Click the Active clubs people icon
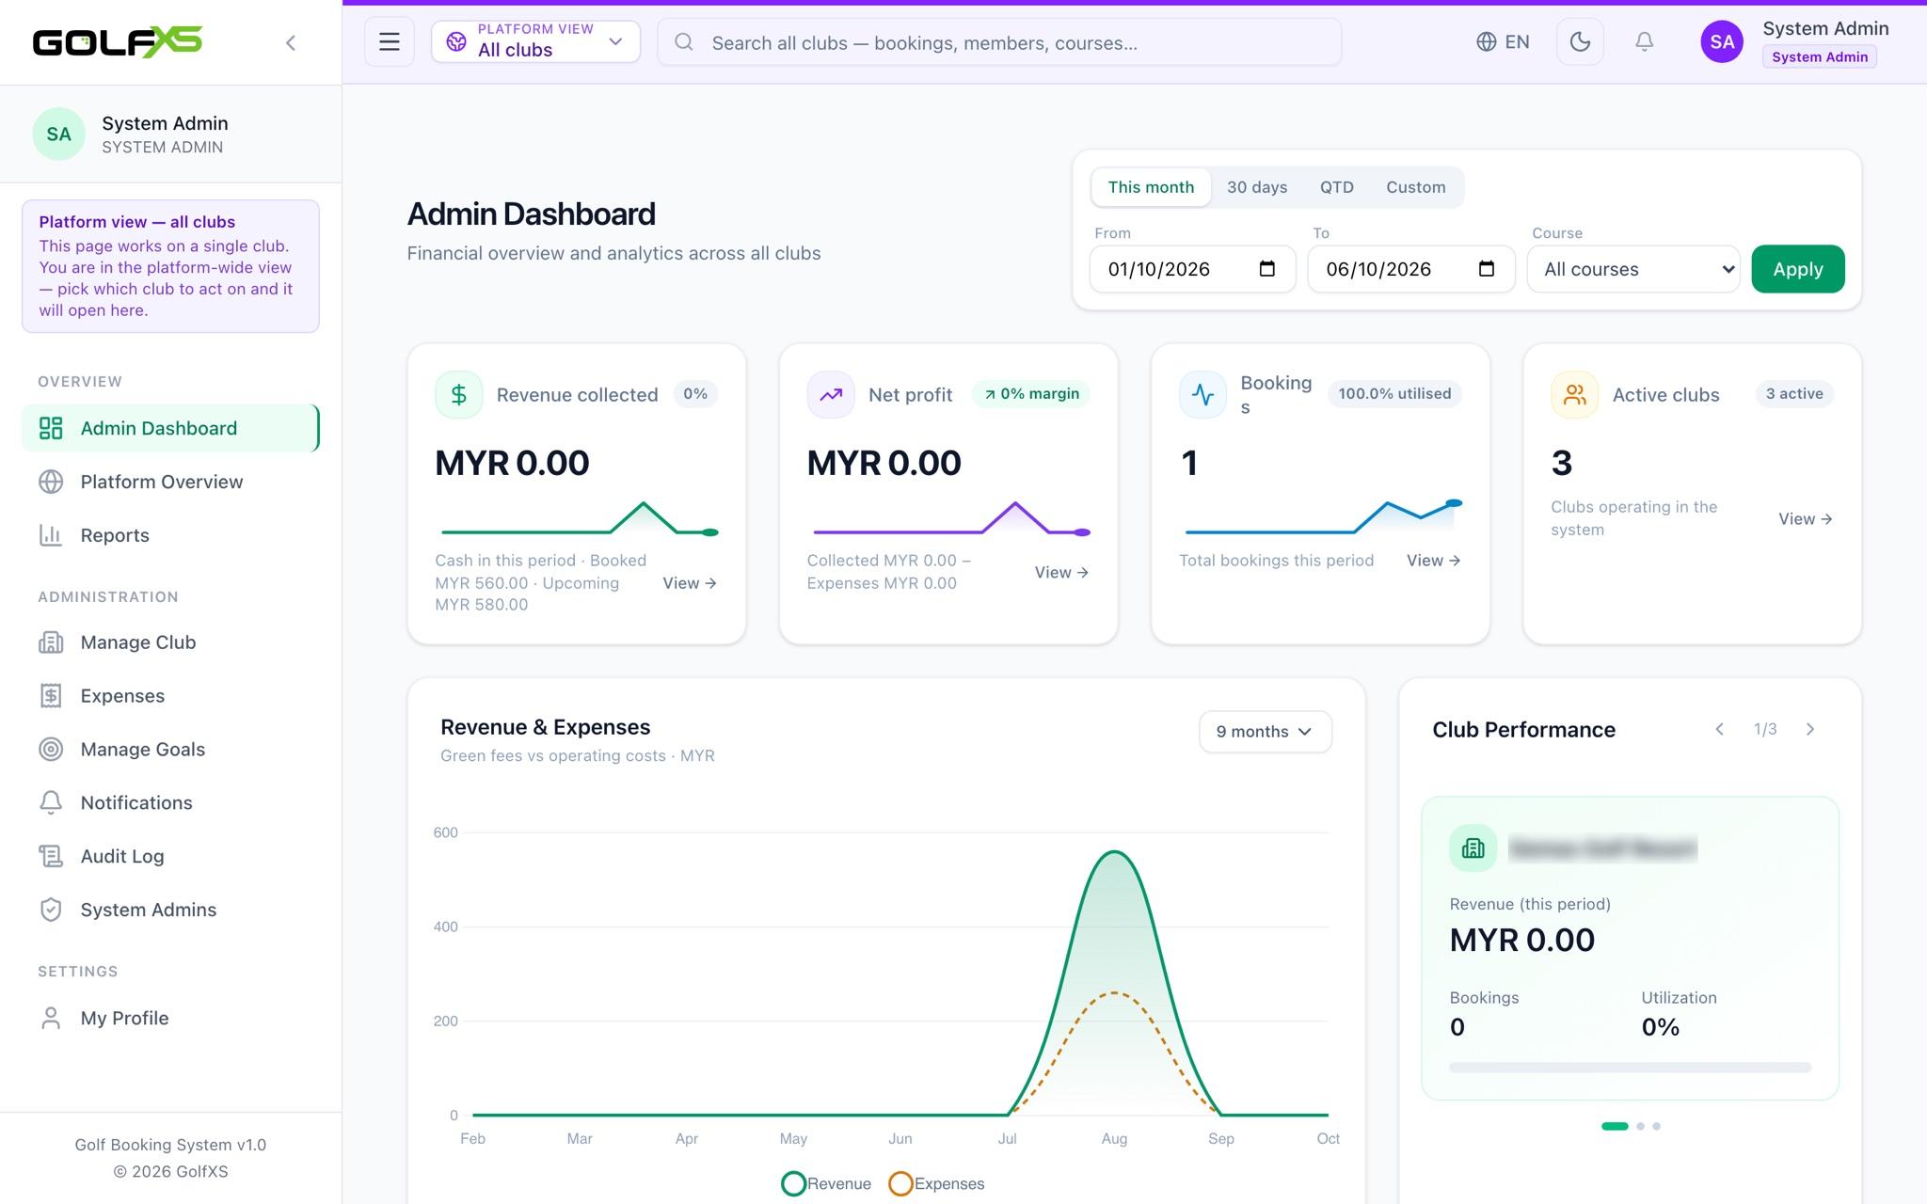The height and width of the screenshot is (1204, 1927). coord(1574,394)
